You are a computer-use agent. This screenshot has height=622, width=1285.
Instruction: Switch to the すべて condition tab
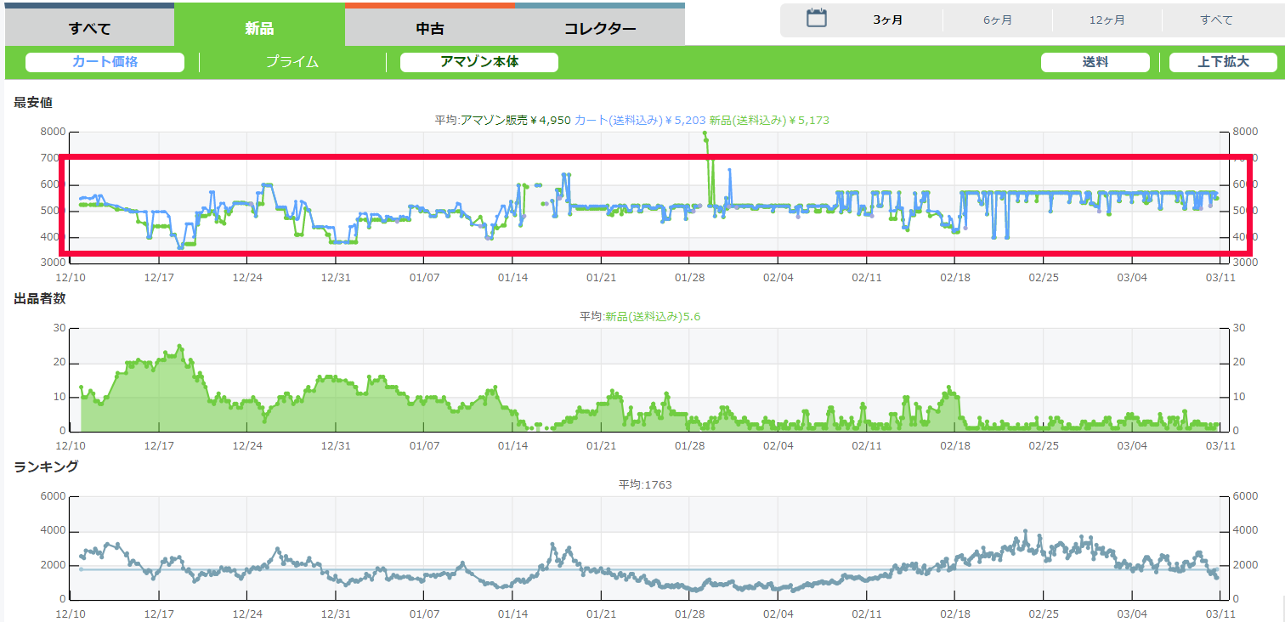tap(90, 29)
